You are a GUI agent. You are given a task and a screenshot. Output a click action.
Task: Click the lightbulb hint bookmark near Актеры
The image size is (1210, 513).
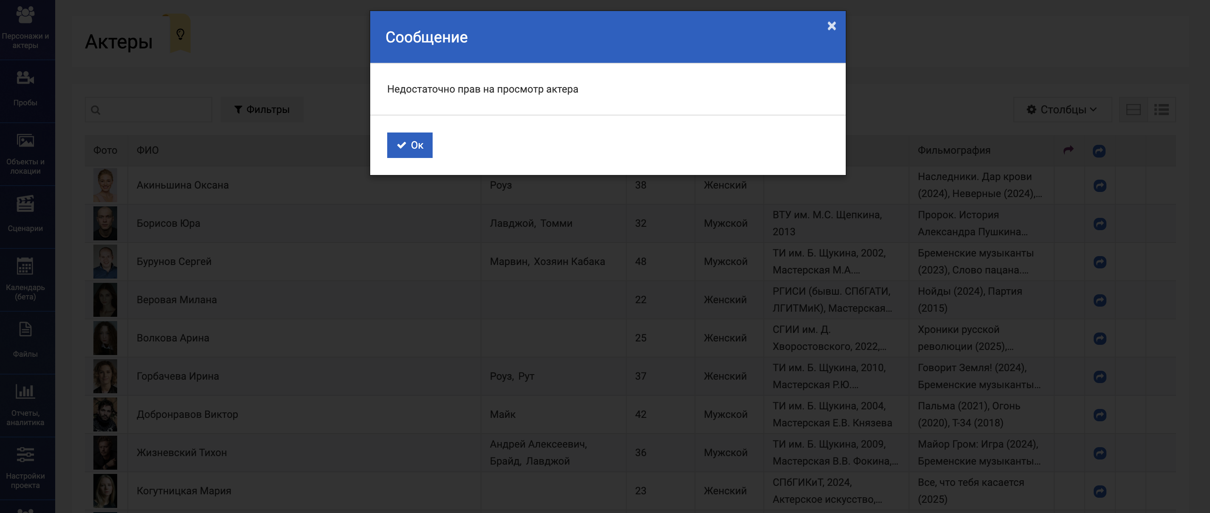click(180, 34)
